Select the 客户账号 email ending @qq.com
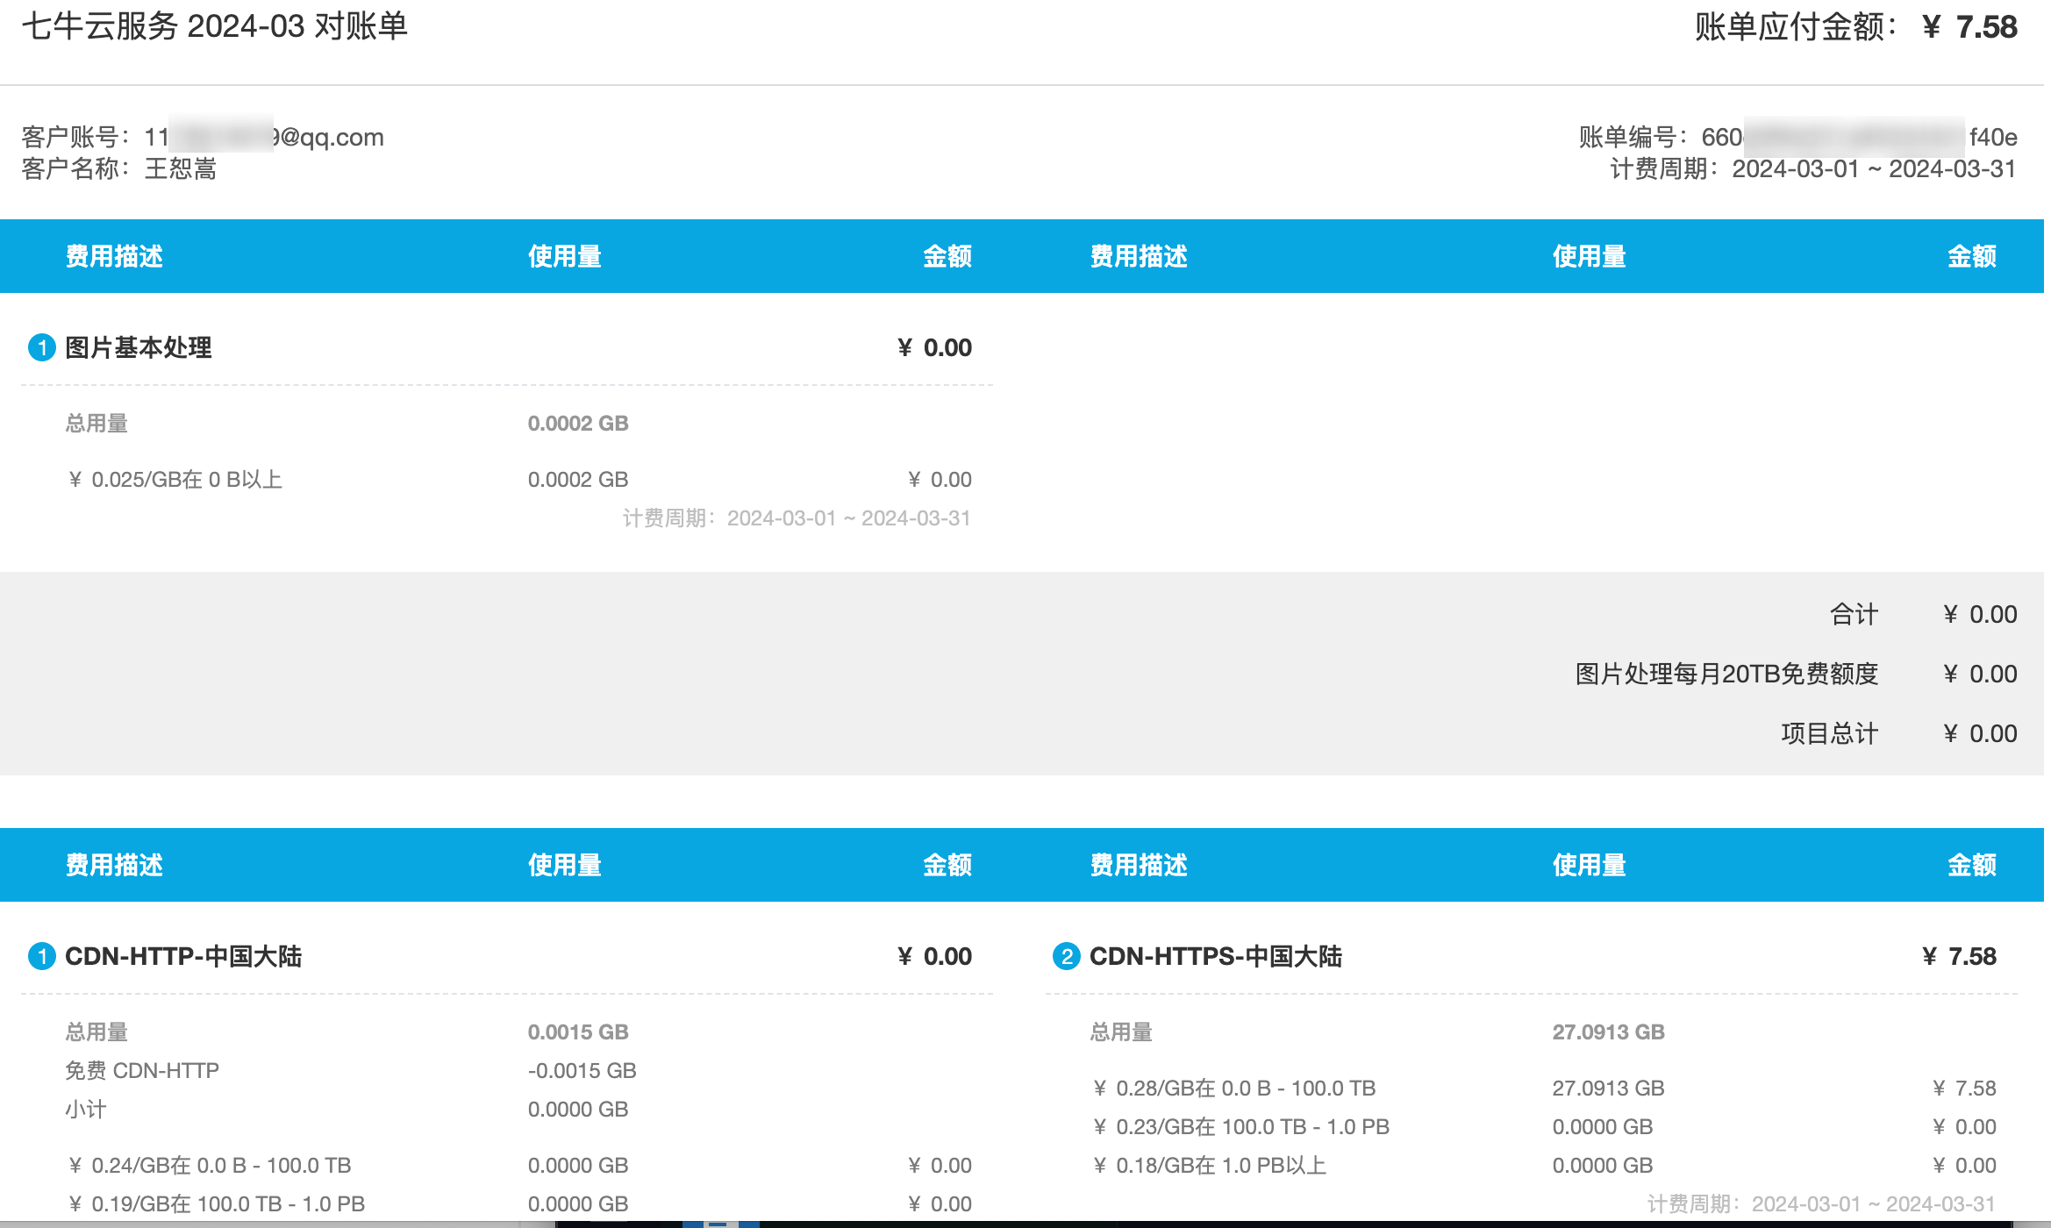 [264, 137]
